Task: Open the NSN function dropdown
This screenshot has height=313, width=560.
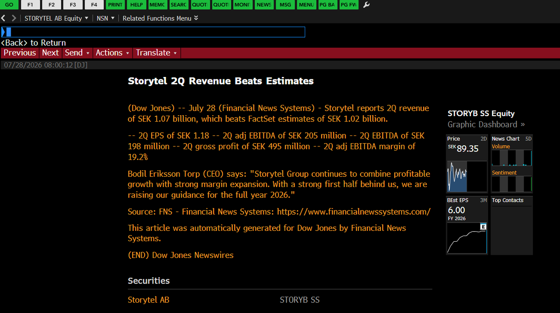Action: (105, 18)
